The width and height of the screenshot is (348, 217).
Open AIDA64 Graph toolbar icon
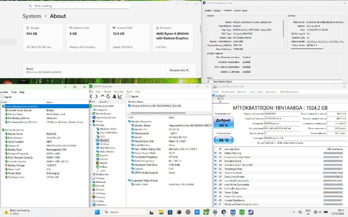[120, 96]
